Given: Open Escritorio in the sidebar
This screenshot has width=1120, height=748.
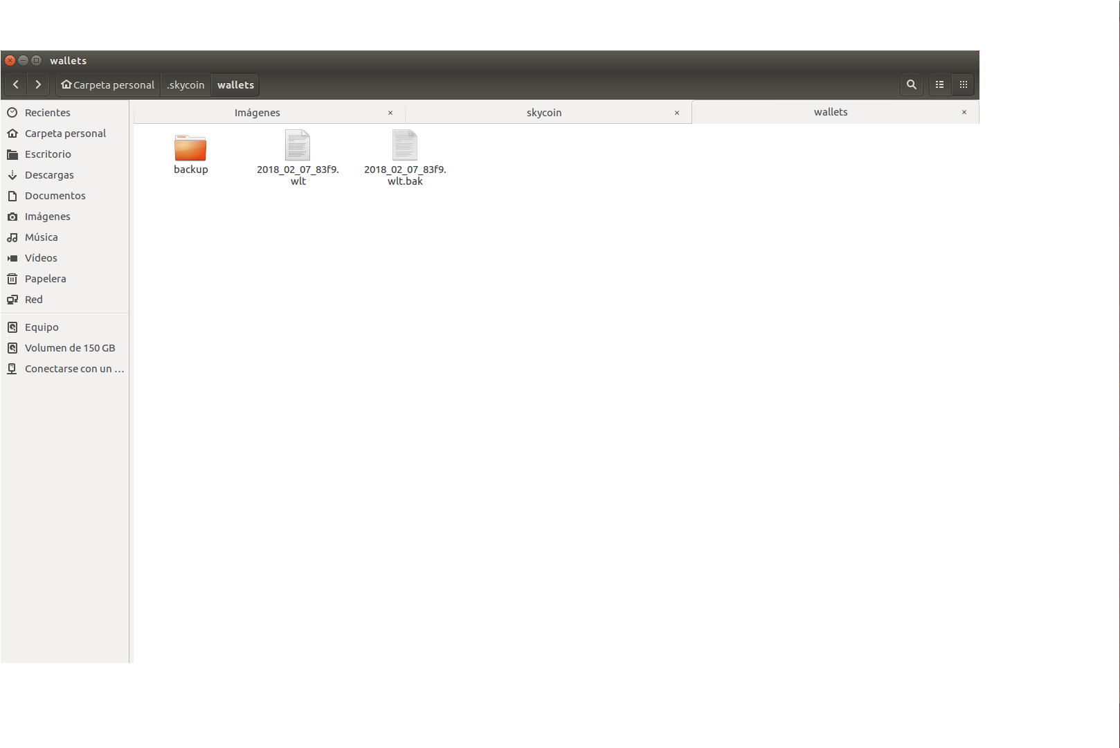Looking at the screenshot, I should (x=64, y=154).
